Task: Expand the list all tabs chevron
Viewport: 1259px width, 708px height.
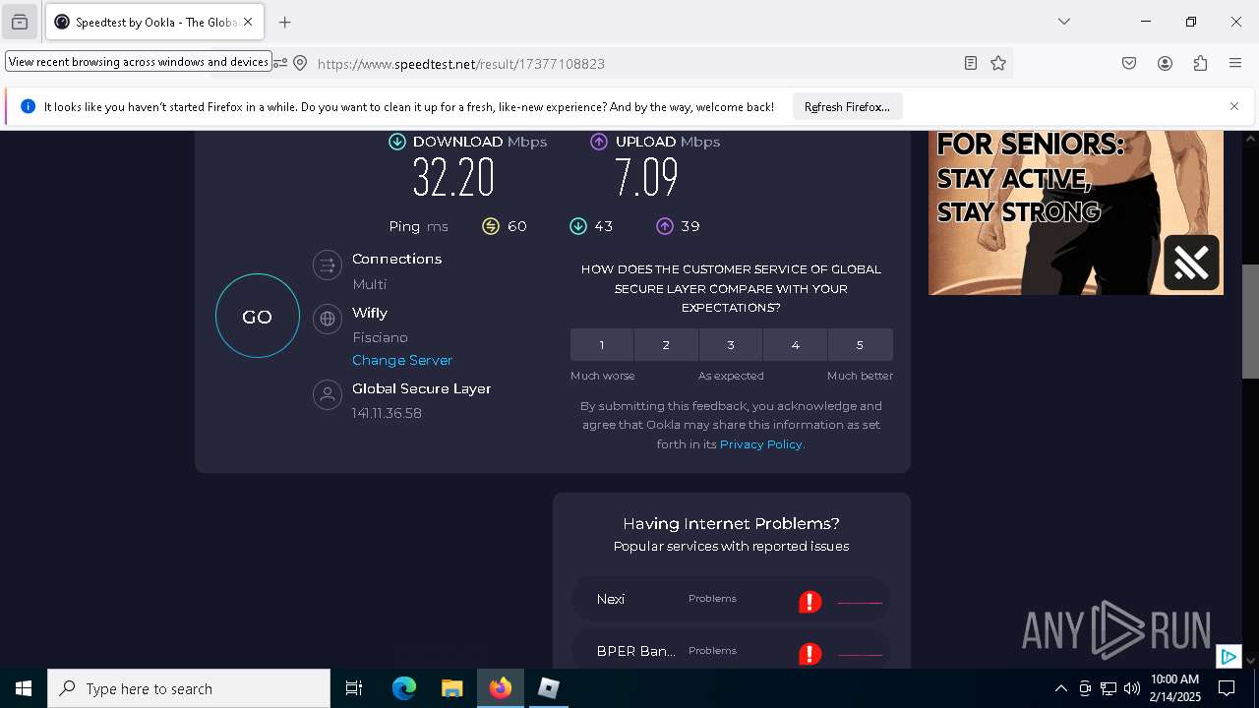Action: [x=1064, y=22]
